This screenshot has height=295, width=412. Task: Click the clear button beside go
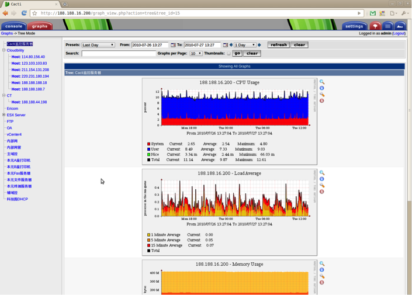pos(252,53)
